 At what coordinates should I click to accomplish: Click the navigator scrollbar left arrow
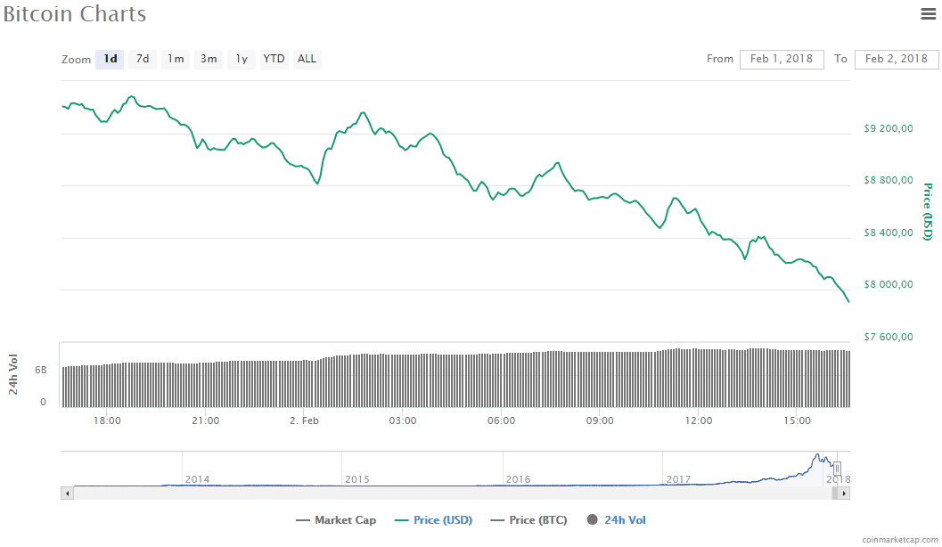click(66, 493)
